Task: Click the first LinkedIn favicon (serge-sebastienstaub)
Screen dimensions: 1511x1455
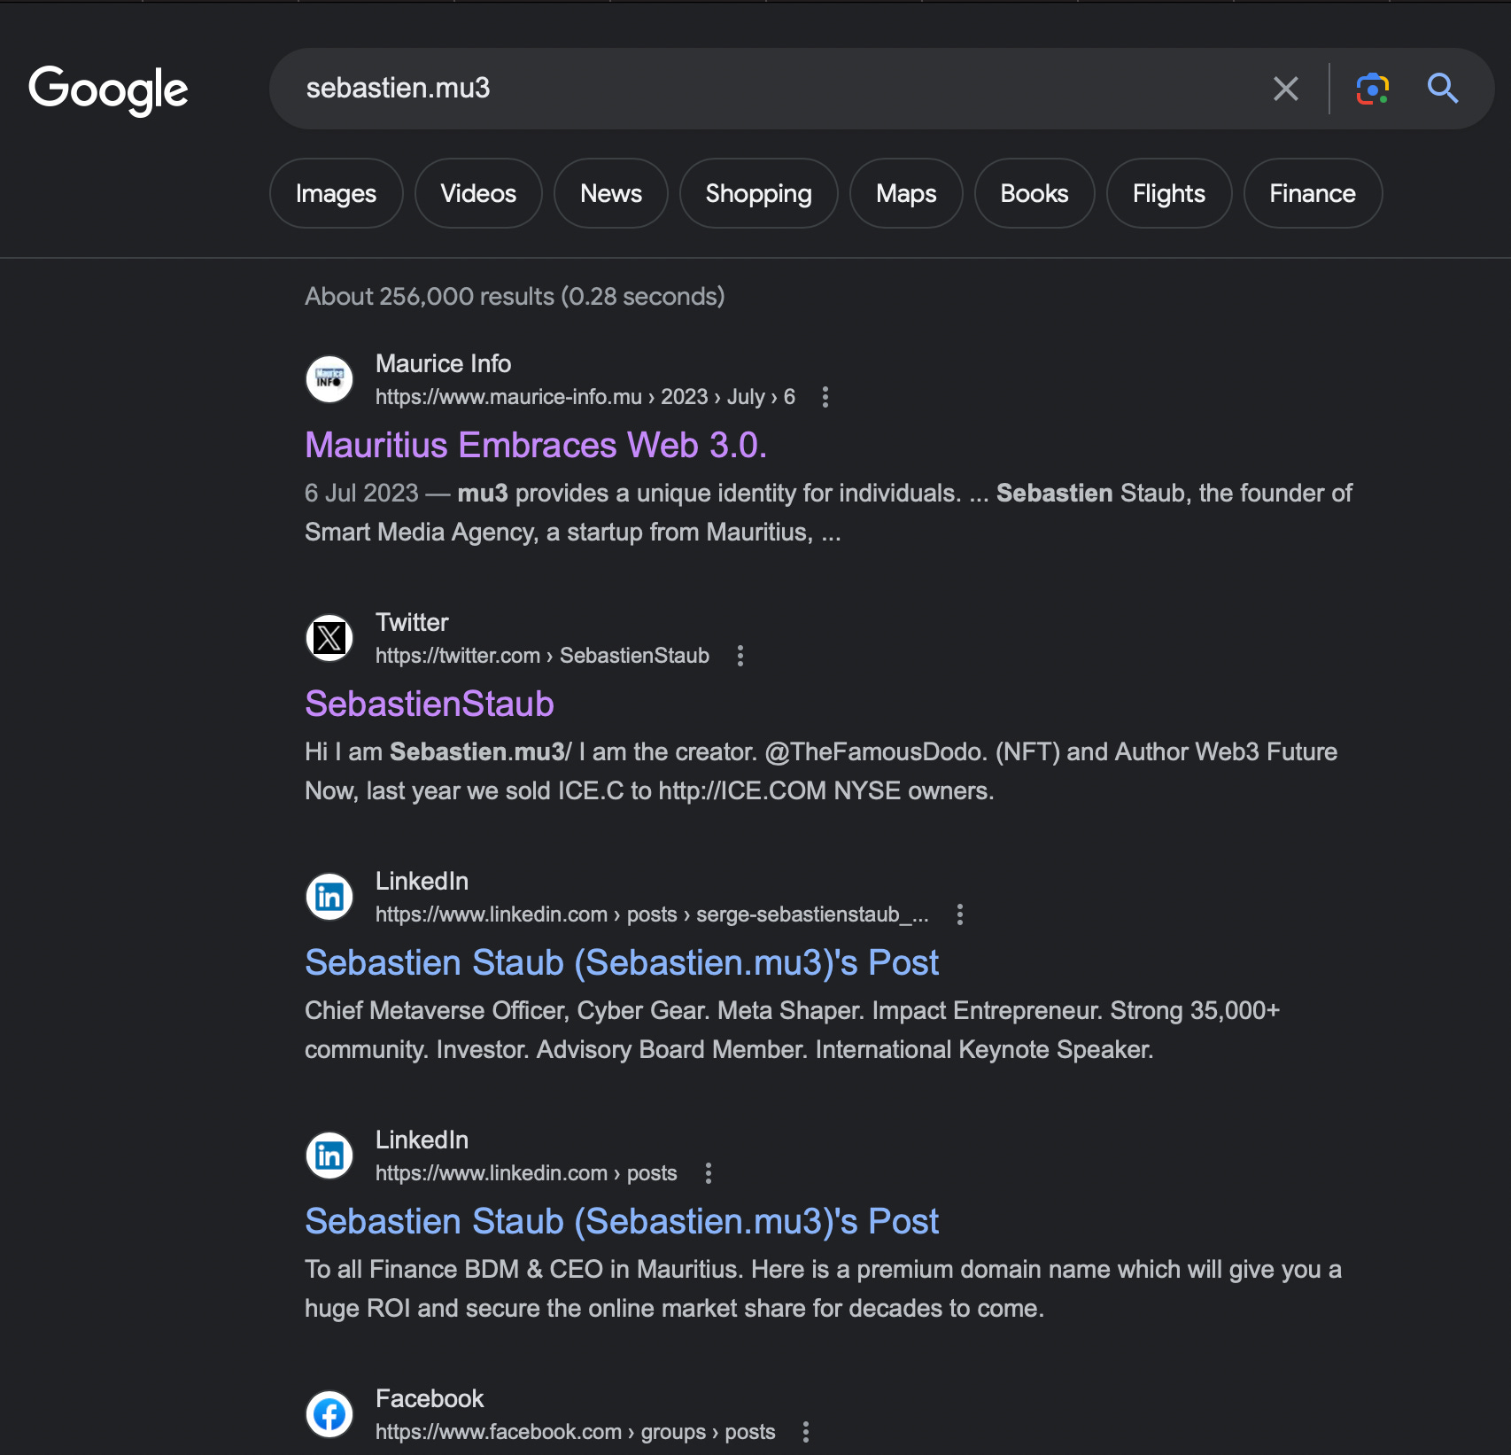Action: [x=329, y=897]
